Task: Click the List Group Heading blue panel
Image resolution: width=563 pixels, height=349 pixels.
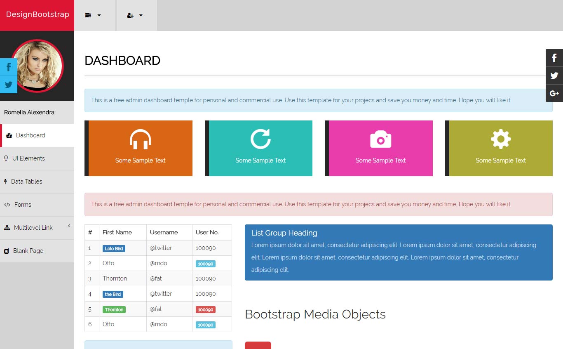Action: (x=399, y=252)
